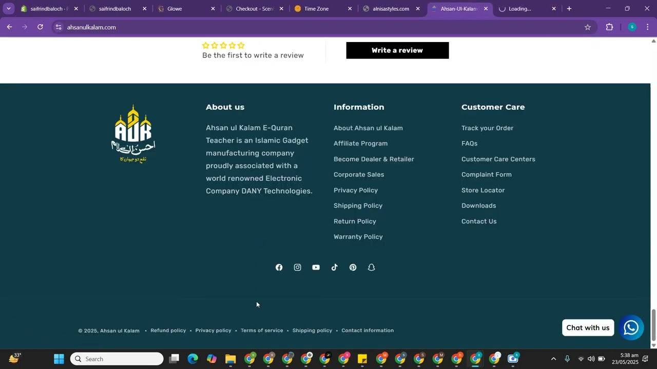Open Windows Start menu

(59, 359)
